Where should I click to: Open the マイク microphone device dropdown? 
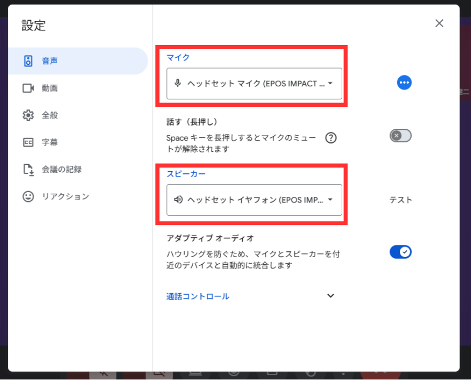[254, 84]
